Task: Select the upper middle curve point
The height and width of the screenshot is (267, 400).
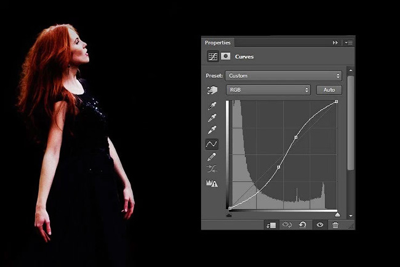Action: click(x=295, y=138)
